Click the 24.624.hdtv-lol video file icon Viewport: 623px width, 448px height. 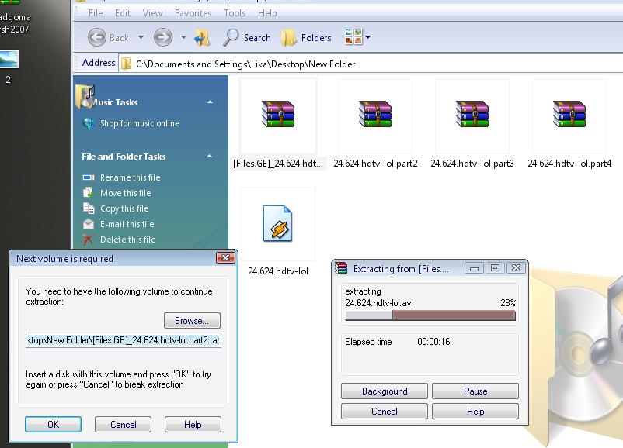pos(277,223)
